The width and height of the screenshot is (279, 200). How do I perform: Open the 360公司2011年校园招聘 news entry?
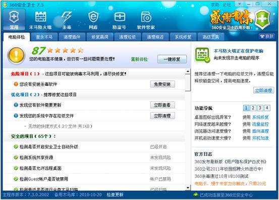click(x=229, y=169)
